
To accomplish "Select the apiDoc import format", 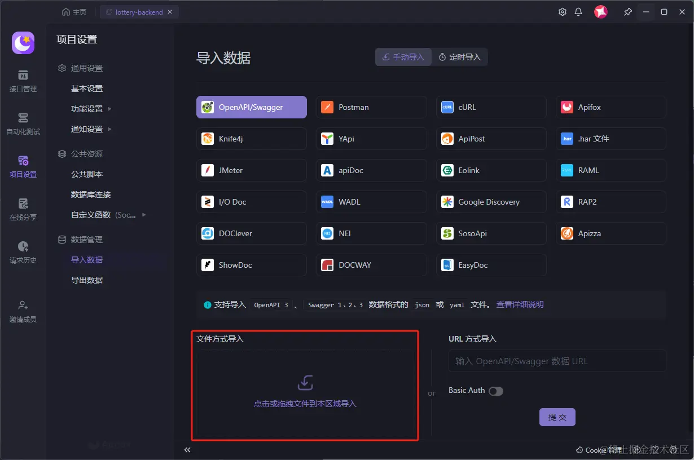I will [x=371, y=170].
